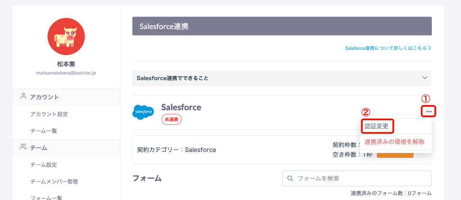The height and width of the screenshot is (200, 461).
Task: Open Saleforce連携について詳しくはこちら link
Action: coord(388,48)
